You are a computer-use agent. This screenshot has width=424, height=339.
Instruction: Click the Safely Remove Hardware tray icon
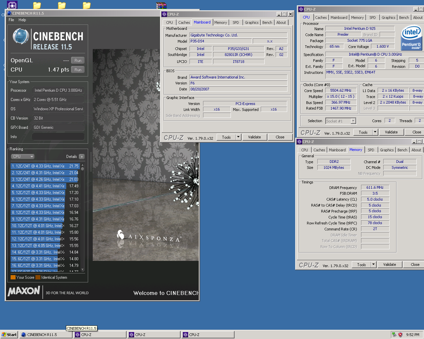(x=394, y=335)
